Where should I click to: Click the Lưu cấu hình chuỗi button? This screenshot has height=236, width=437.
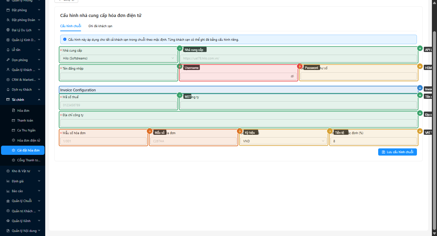397,152
